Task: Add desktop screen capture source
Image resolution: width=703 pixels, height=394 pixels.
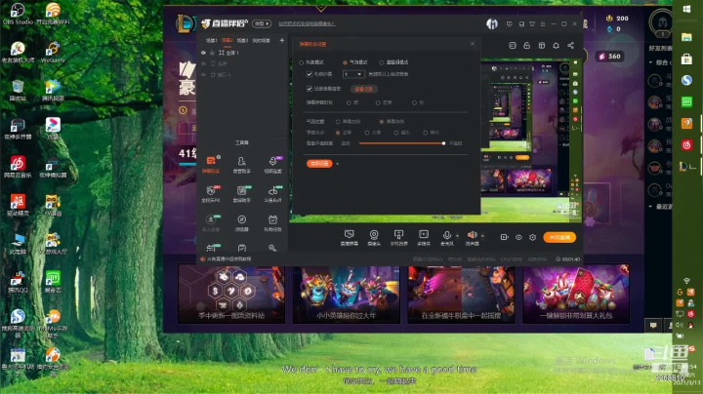Action: click(x=349, y=237)
